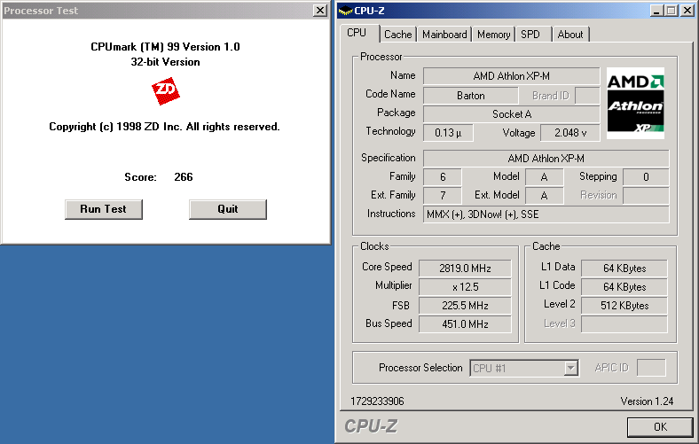Click the FSB value 225.5 MHz
The width and height of the screenshot is (699, 444).
[x=465, y=306]
